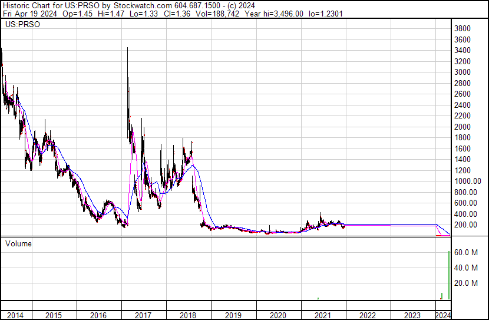The height and width of the screenshot is (320, 489).
Task: Click the Stockwatch.com text in header
Action: pos(143,5)
